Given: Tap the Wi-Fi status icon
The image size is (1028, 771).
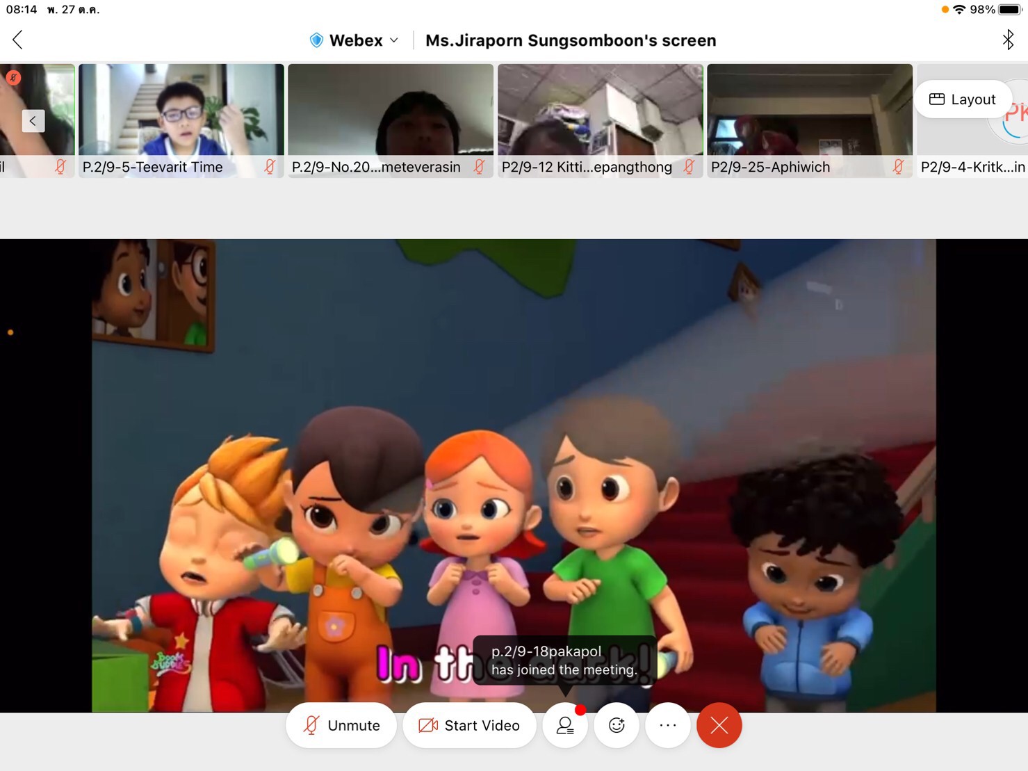Looking at the screenshot, I should pos(960,10).
